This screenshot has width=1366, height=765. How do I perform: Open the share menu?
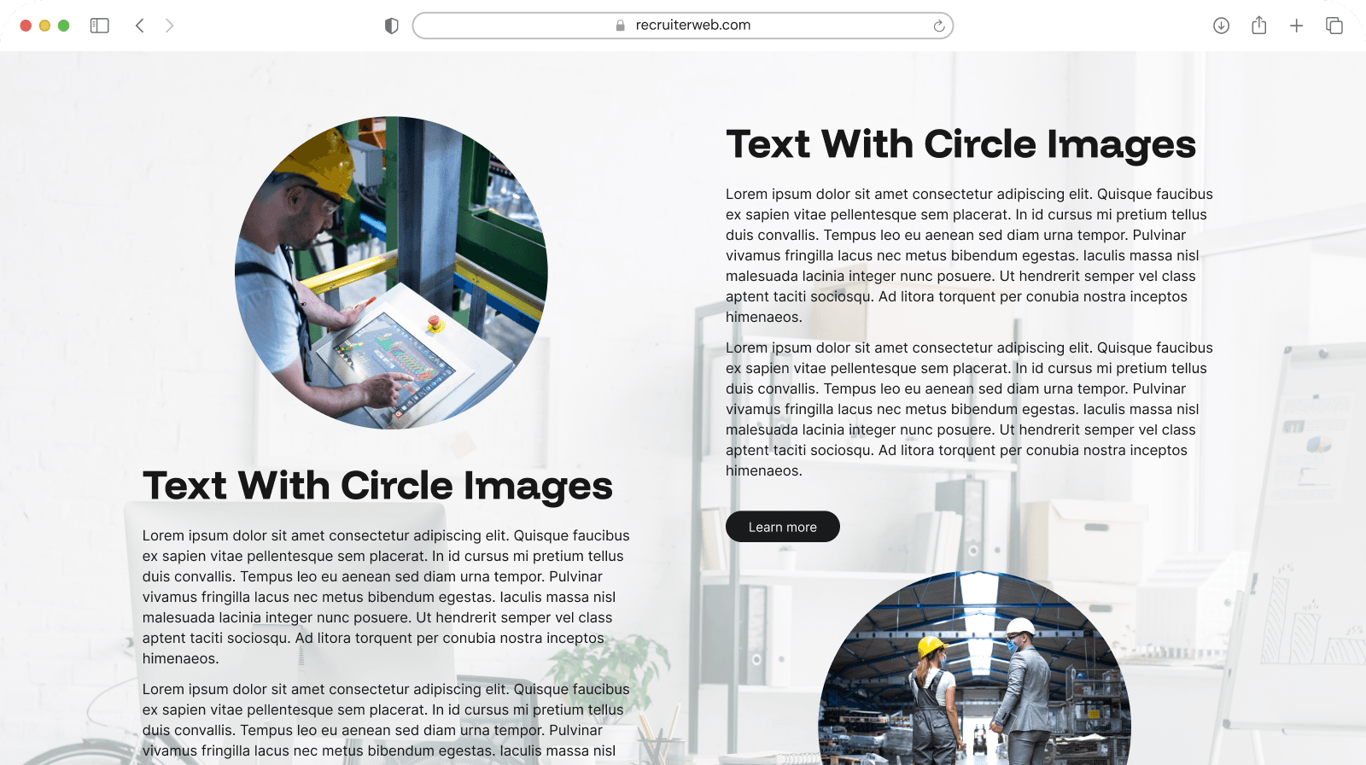click(x=1258, y=26)
